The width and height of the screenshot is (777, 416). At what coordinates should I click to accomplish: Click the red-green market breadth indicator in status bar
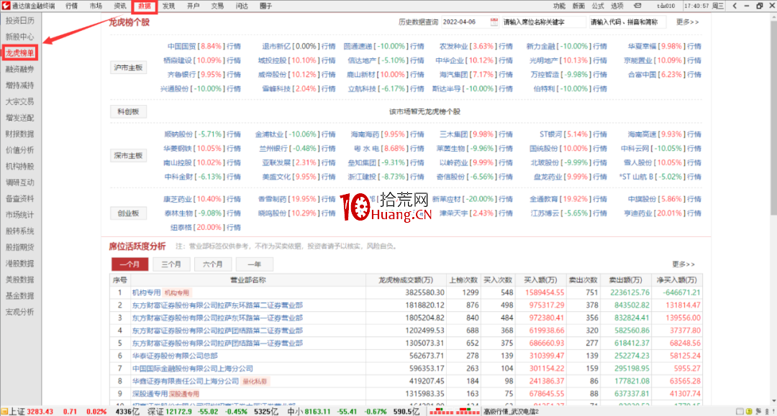click(454, 412)
